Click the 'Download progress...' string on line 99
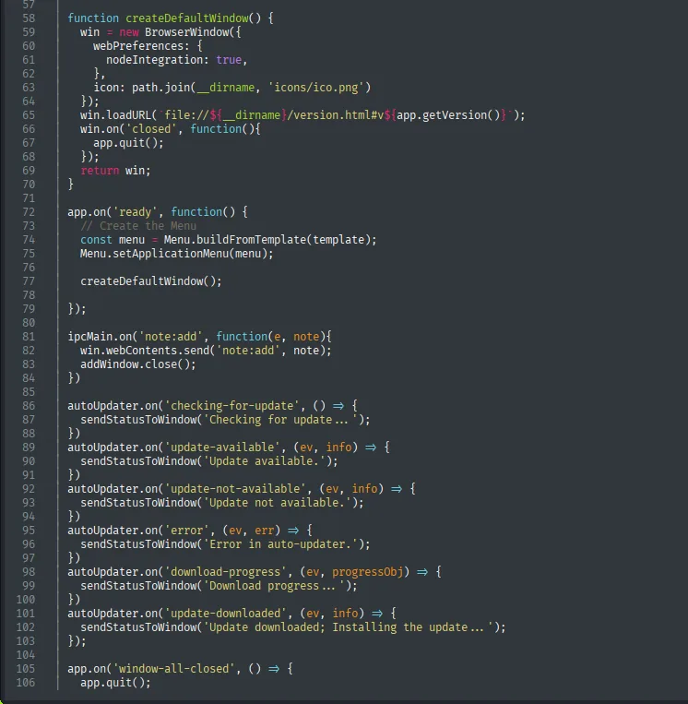688x704 pixels. pyautogui.click(x=274, y=586)
